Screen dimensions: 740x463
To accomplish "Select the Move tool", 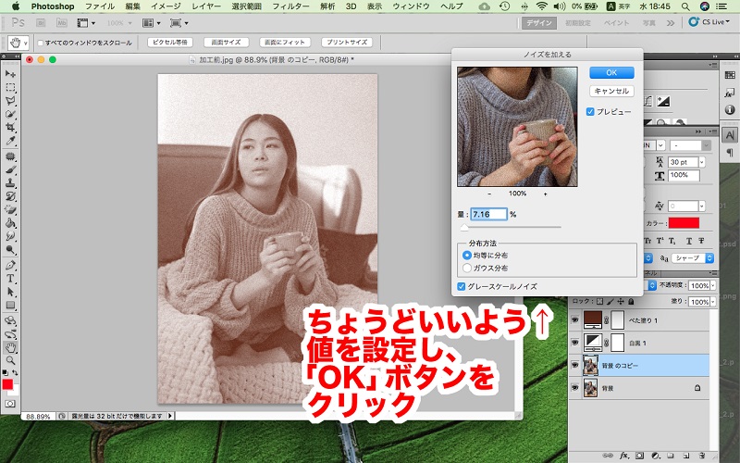I will [x=10, y=74].
